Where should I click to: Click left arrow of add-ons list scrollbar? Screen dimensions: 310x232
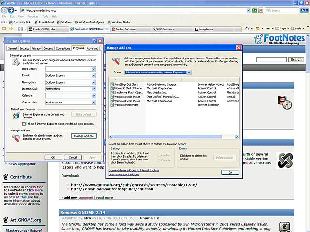pos(111,136)
